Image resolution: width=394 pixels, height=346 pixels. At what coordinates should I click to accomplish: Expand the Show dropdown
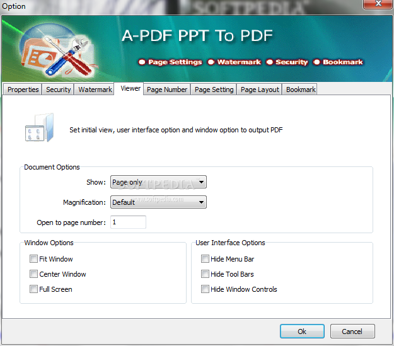[x=158, y=182]
